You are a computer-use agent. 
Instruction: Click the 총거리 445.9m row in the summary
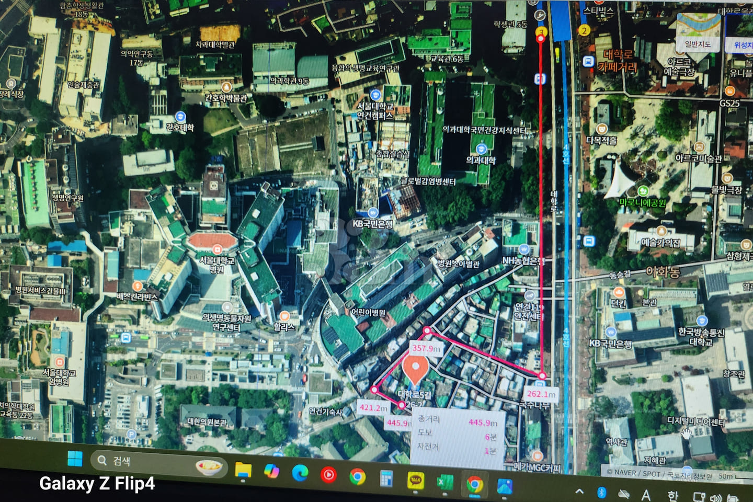click(x=458, y=421)
